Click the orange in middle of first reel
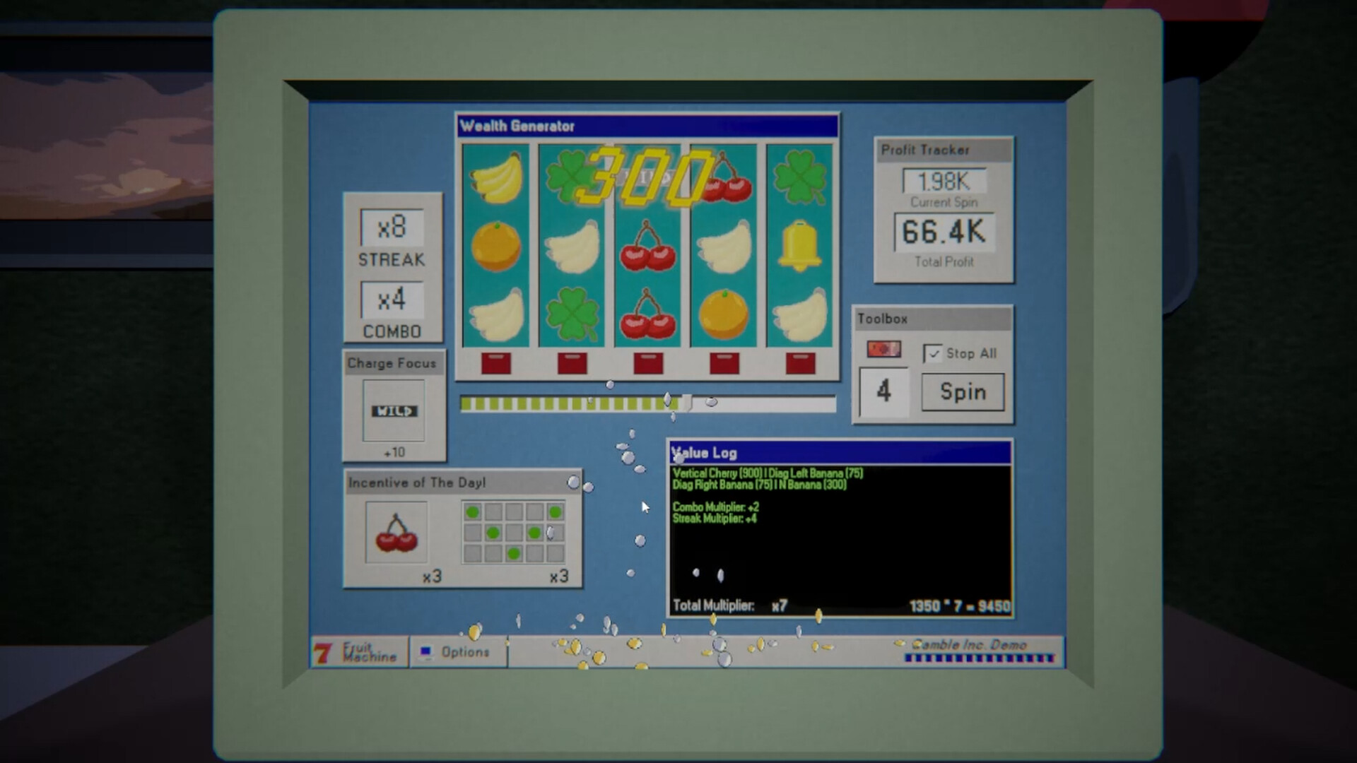 (x=496, y=247)
